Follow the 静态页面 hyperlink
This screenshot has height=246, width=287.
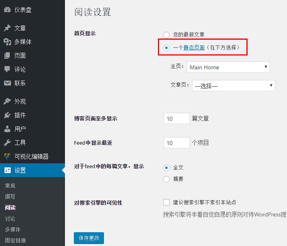coord(194,47)
